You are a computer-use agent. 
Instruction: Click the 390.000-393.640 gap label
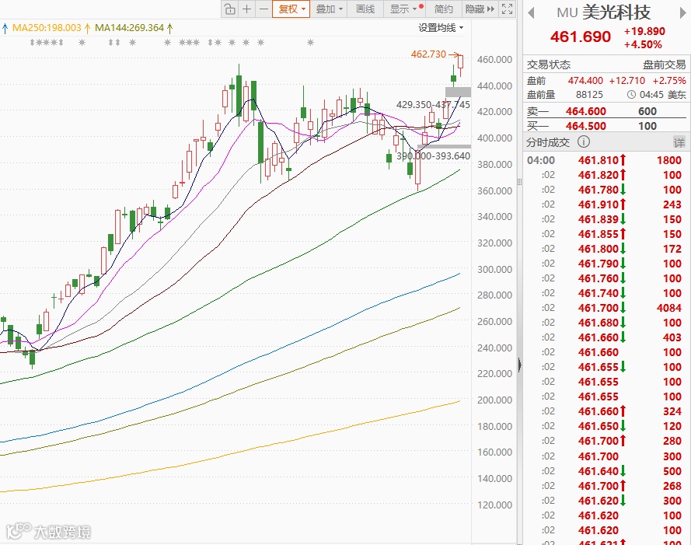(433, 156)
